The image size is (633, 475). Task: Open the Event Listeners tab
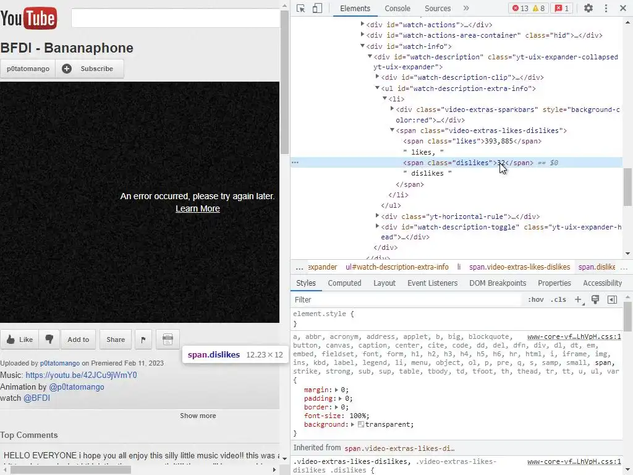432,283
